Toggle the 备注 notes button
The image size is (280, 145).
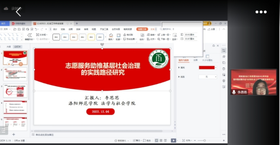(x=137, y=141)
